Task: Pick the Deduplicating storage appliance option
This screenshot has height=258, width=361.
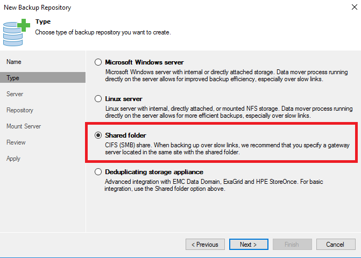Action: 98,172
